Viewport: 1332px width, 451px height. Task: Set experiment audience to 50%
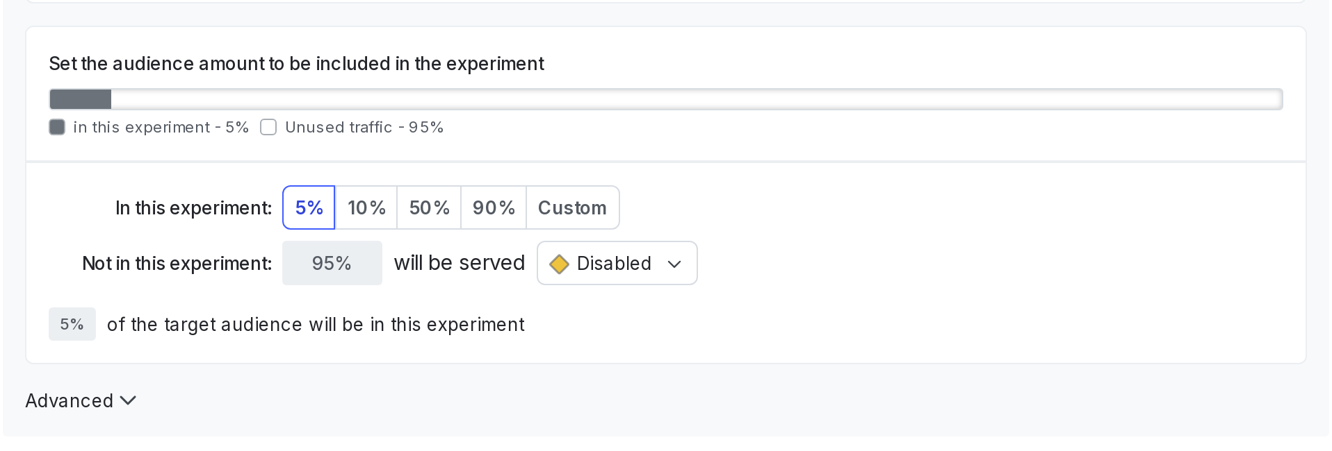click(x=429, y=207)
